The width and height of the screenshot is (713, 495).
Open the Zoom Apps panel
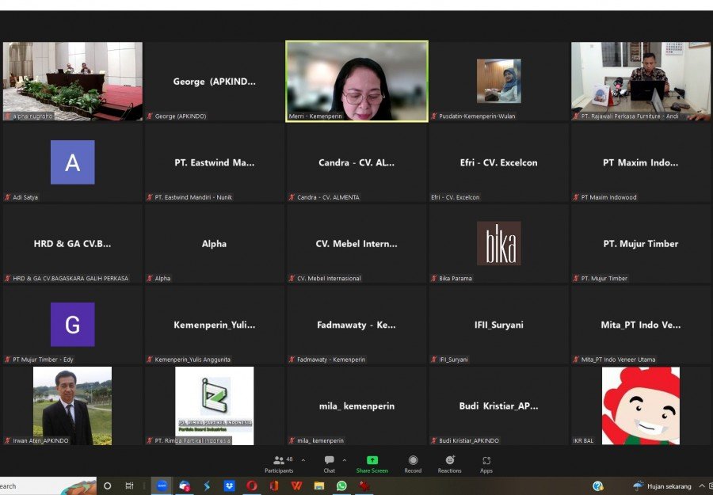(x=486, y=464)
